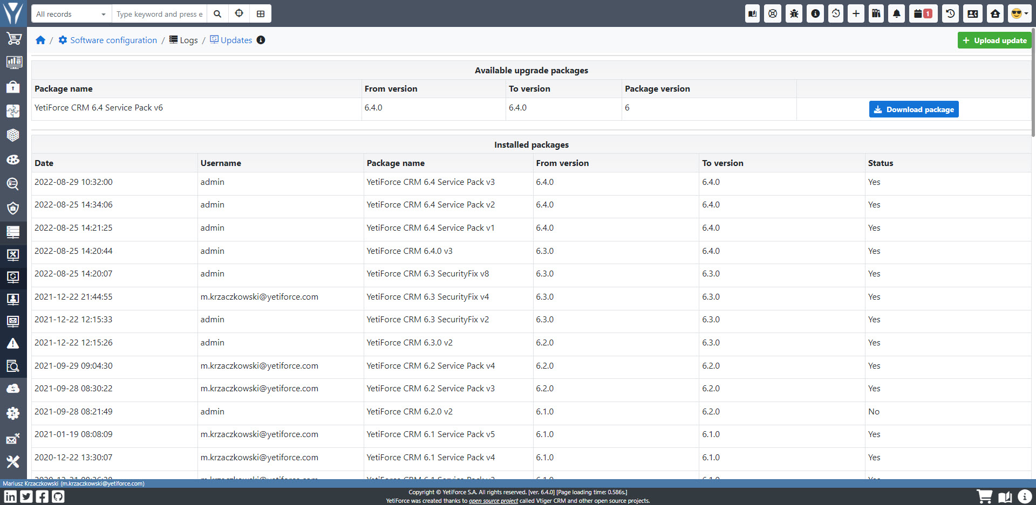The height and width of the screenshot is (505, 1036).
Task: Open the document search sidebar icon
Action: point(13,366)
